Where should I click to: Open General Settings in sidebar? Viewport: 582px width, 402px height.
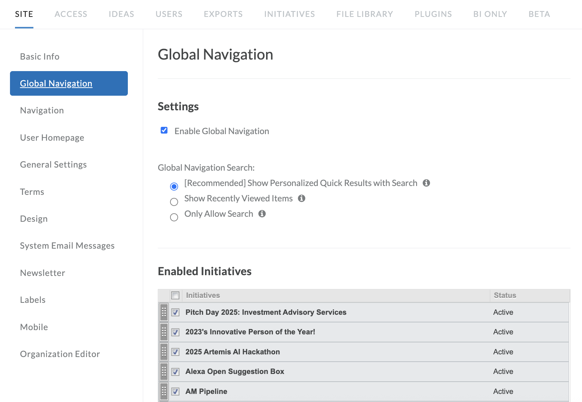point(53,164)
